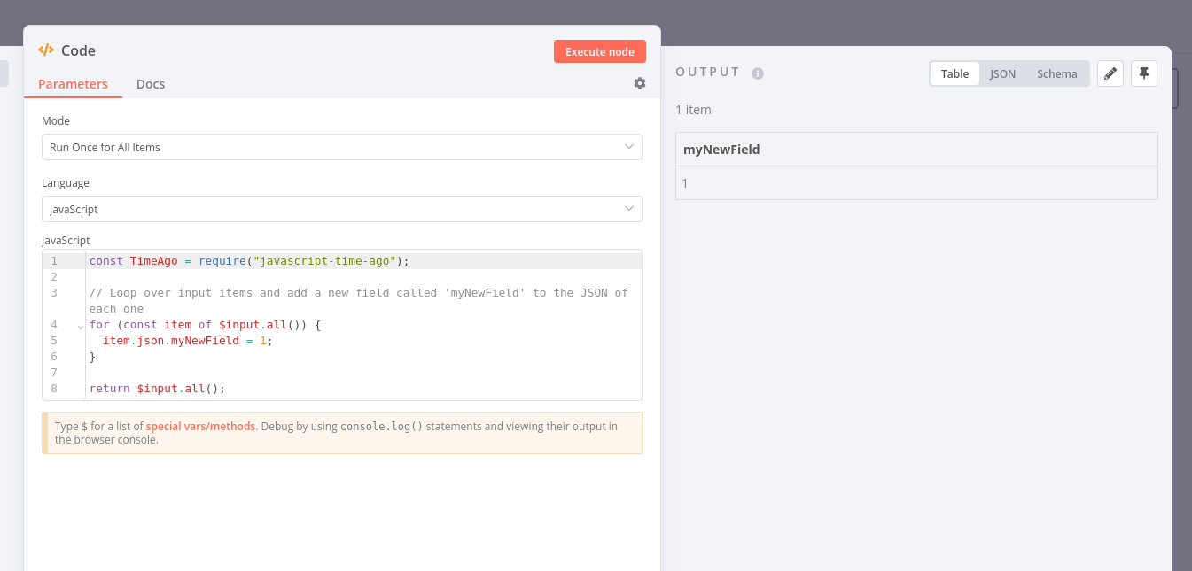This screenshot has height=571, width=1192.
Task: Click the output cell with value 1
Action: [685, 183]
